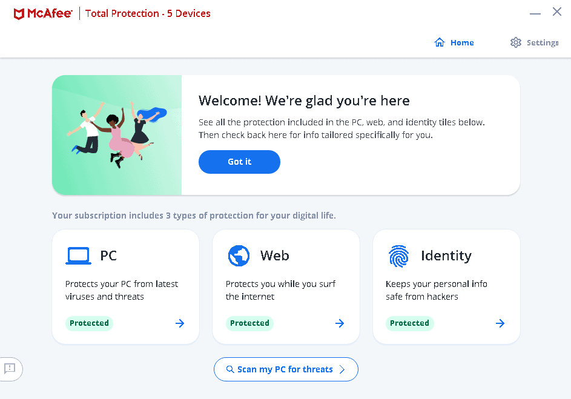Click the magnifier icon in scan button

230,369
